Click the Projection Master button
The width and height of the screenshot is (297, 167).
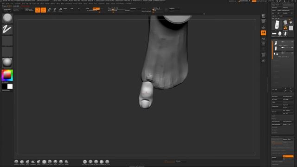click(x=7, y=10)
